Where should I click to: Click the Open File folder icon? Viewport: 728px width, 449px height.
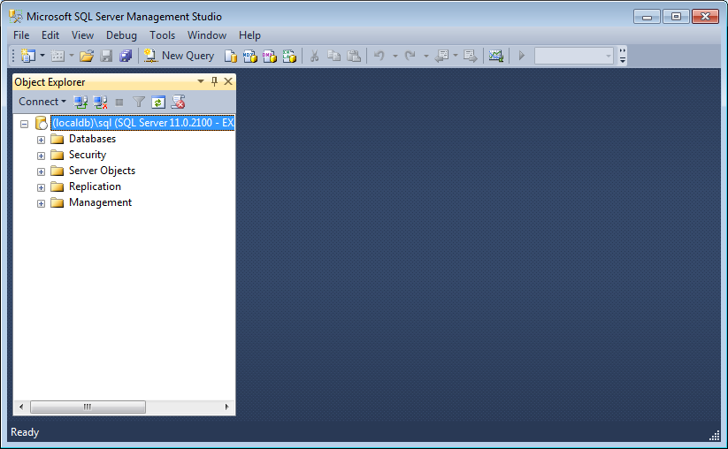pos(87,57)
